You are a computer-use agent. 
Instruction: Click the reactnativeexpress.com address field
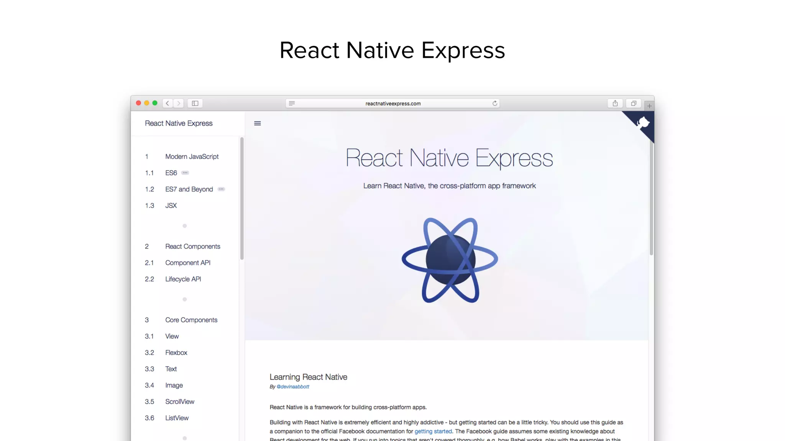[x=392, y=103]
